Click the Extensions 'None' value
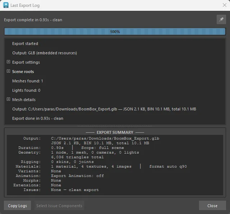 tap(56, 185)
